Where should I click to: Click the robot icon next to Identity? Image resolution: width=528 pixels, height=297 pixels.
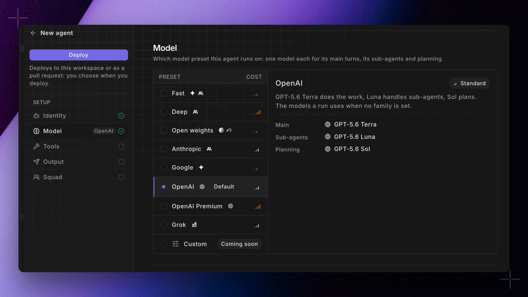point(36,116)
